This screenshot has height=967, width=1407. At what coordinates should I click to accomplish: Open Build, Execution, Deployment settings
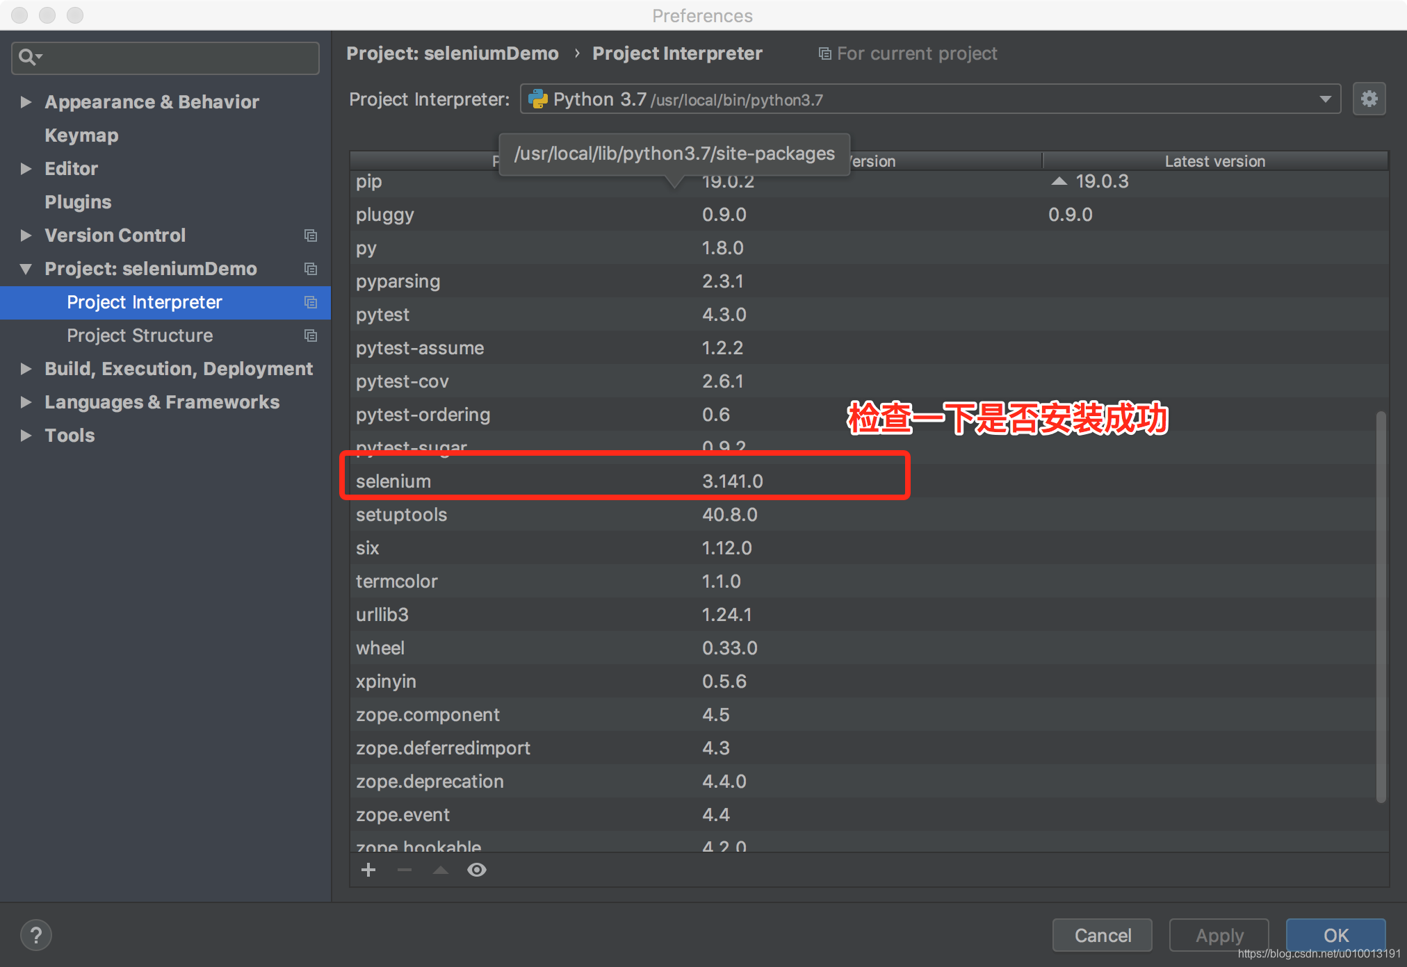(179, 369)
